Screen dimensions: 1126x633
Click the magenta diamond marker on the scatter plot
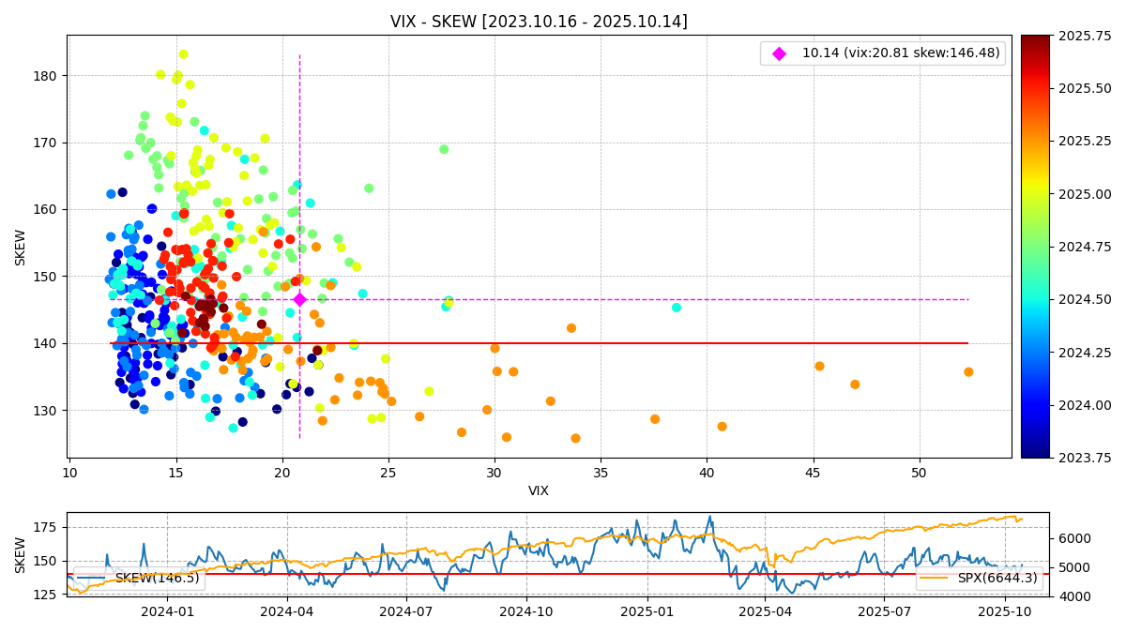[299, 299]
